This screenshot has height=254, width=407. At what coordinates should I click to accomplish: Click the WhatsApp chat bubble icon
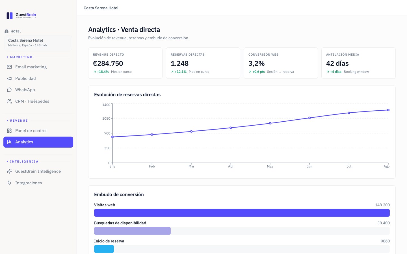9,90
